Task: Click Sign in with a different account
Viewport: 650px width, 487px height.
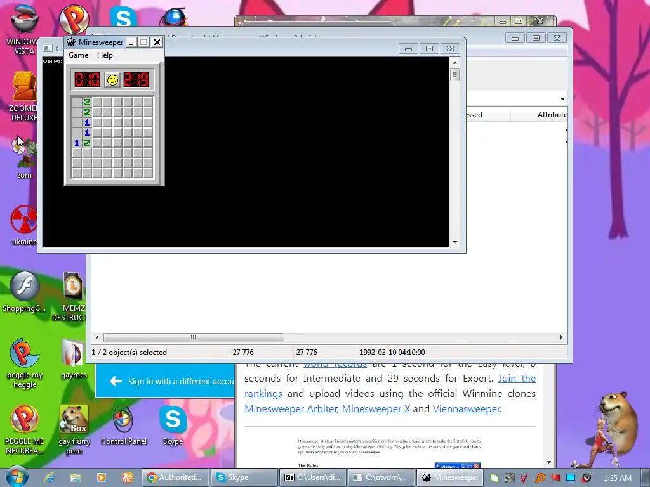Action: [171, 381]
